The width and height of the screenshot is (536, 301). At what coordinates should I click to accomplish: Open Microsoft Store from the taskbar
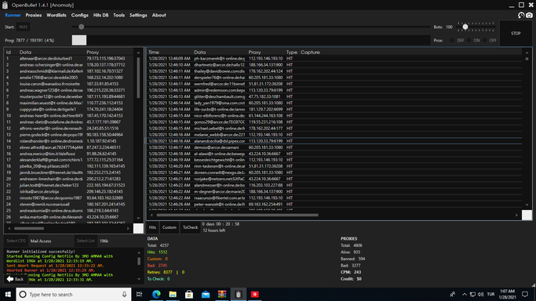pos(189,294)
